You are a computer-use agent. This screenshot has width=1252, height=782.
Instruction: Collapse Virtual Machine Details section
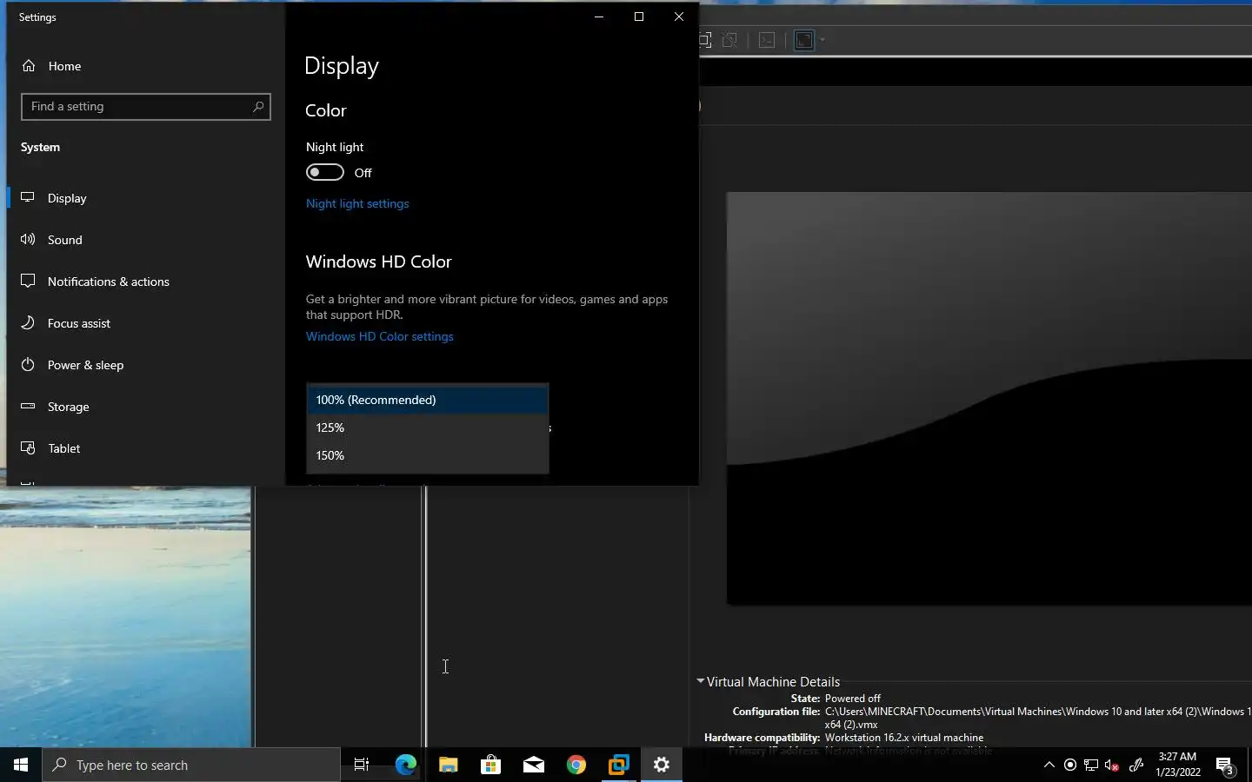click(701, 681)
